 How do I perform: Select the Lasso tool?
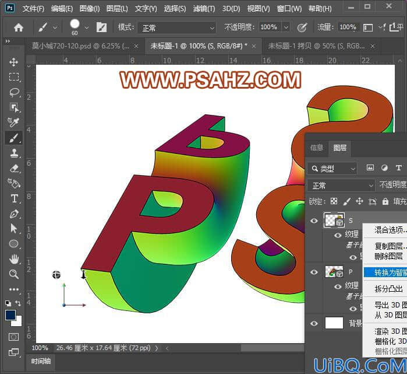(13, 92)
